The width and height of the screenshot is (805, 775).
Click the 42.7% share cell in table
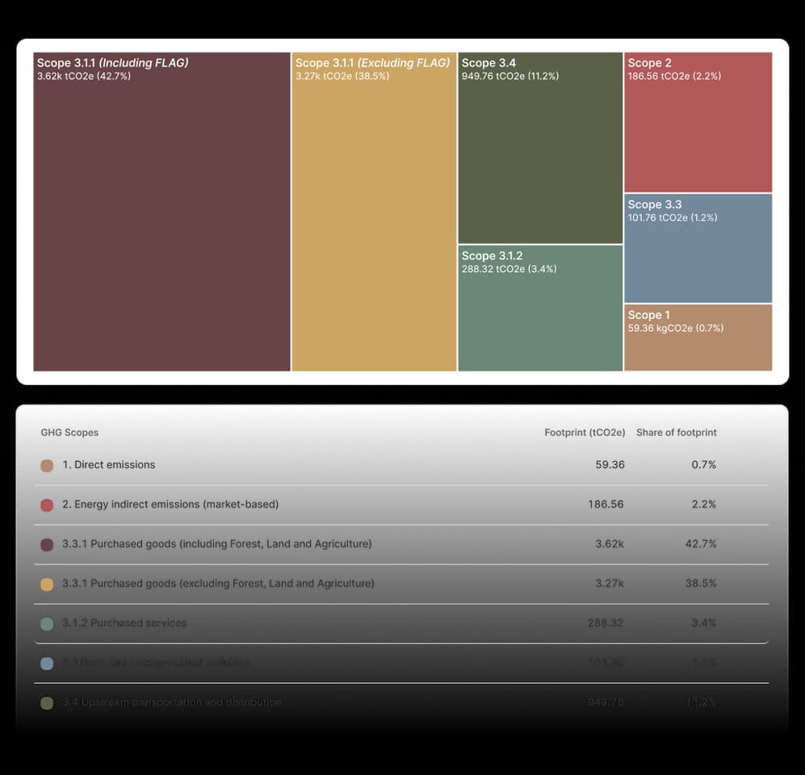coord(701,543)
